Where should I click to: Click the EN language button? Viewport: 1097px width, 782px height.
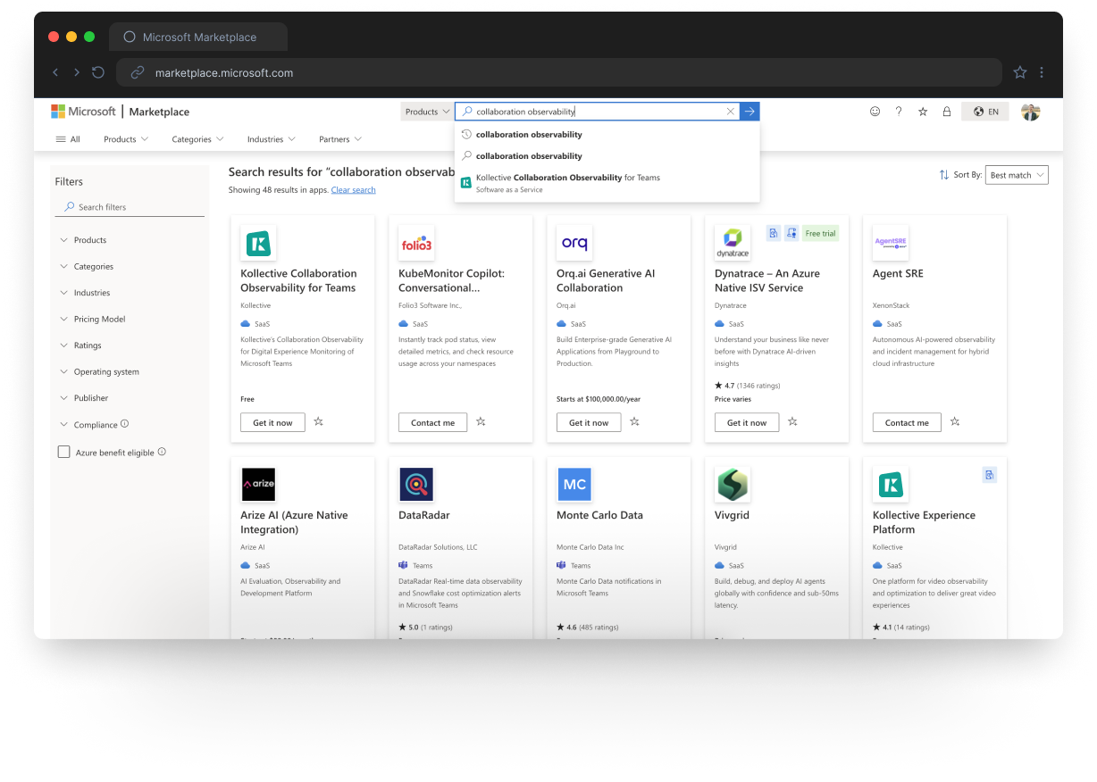[985, 112]
